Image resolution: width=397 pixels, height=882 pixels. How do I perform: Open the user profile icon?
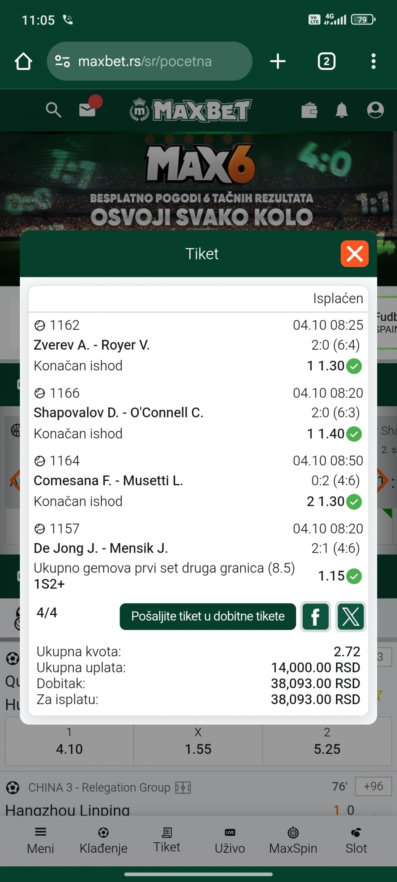point(375,110)
